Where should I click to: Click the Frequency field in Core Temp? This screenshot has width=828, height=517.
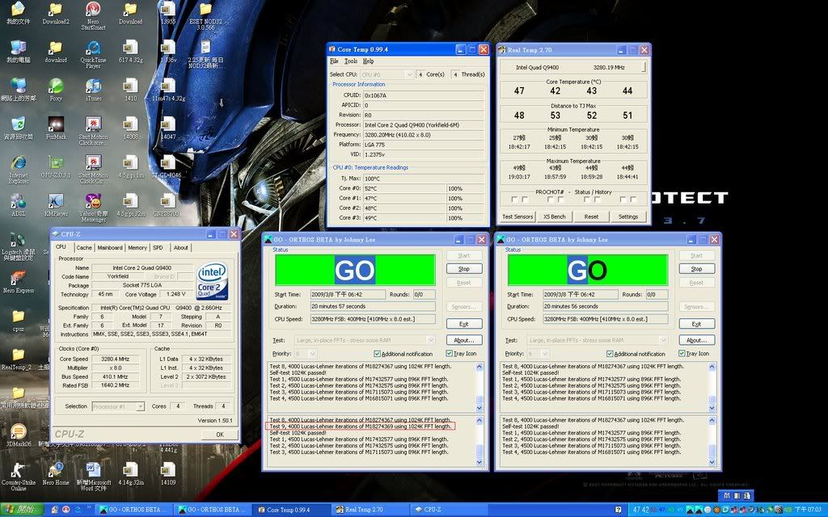click(424, 135)
